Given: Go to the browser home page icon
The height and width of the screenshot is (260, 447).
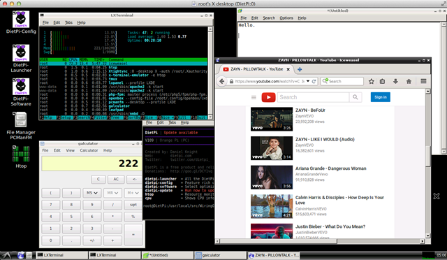Looking at the screenshot, I should [x=409, y=81].
